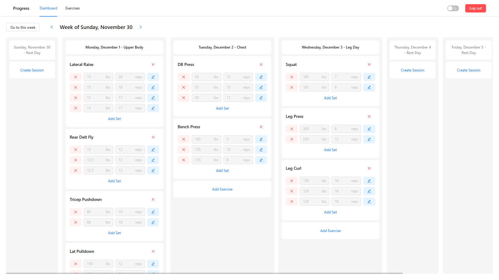Image resolution: width=499 pixels, height=280 pixels.
Task: Delete the first DB Press set
Action: [183, 77]
